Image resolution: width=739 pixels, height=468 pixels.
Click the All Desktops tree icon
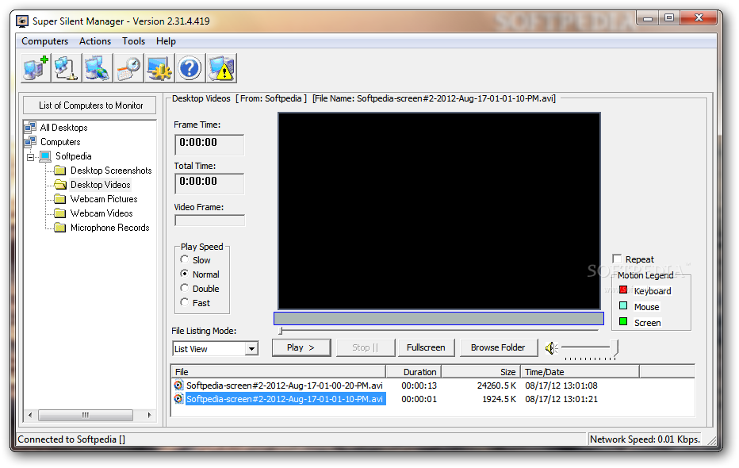tap(31, 127)
